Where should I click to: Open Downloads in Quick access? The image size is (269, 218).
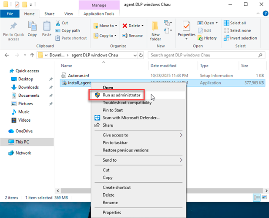28,87
